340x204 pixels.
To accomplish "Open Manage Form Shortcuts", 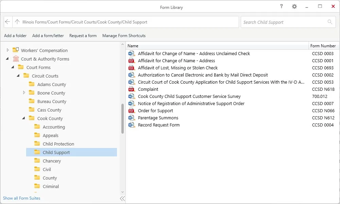I will point(124,36).
